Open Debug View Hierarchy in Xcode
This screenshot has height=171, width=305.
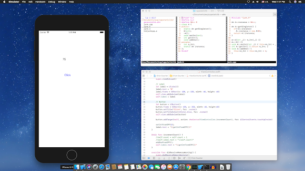(174, 158)
